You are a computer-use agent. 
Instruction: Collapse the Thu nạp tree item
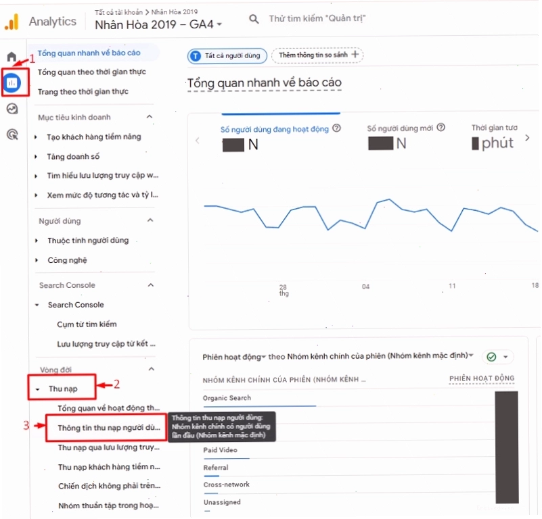pos(37,389)
